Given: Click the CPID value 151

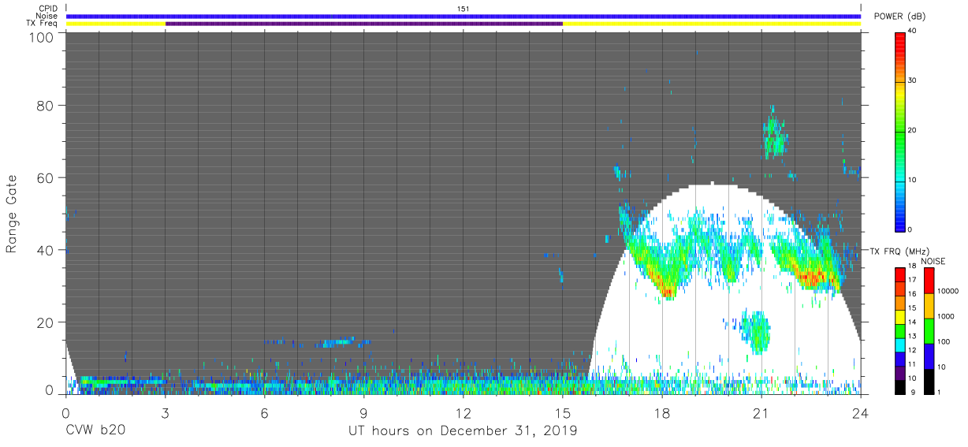Looking at the screenshot, I should coord(464,9).
